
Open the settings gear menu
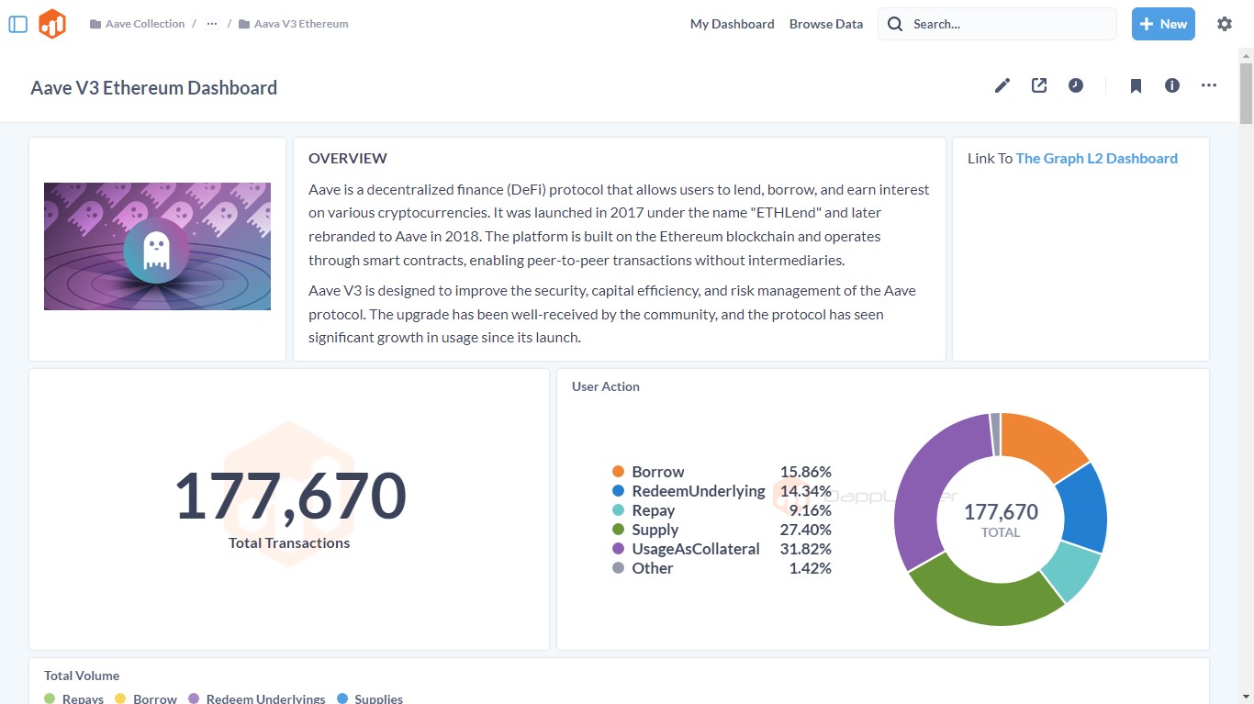(x=1225, y=24)
